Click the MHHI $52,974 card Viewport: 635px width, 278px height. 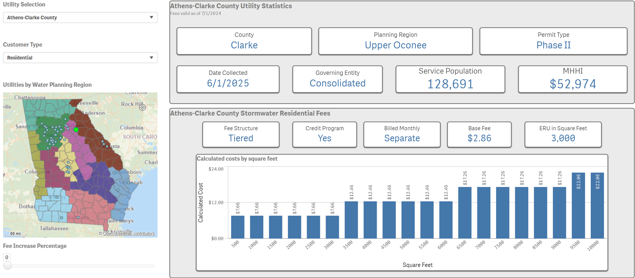[x=572, y=79]
